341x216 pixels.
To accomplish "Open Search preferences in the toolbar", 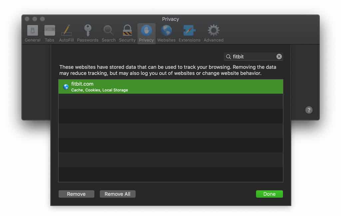I will point(109,34).
